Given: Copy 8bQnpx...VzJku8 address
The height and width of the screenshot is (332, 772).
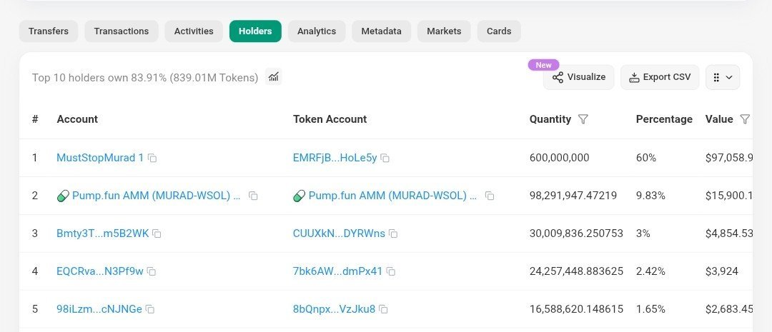Looking at the screenshot, I should click(383, 309).
